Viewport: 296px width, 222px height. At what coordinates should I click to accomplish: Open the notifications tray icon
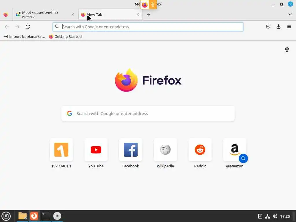[x=260, y=216]
